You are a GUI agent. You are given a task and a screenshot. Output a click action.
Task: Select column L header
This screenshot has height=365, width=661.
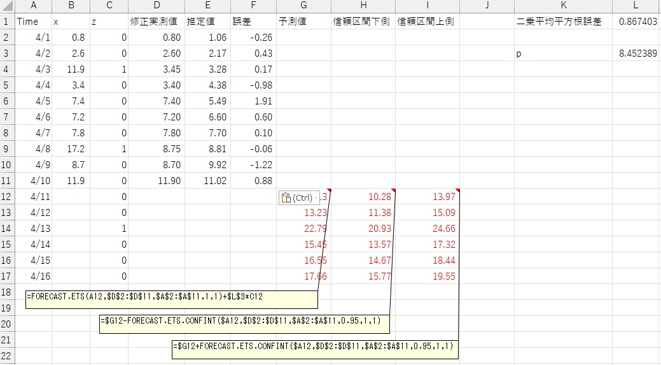coord(636,5)
